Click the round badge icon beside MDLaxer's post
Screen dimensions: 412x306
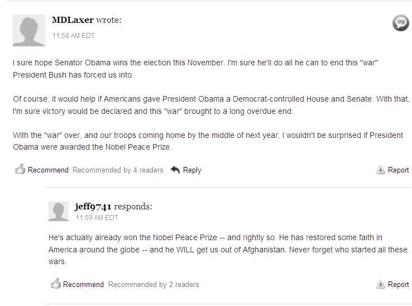400,23
